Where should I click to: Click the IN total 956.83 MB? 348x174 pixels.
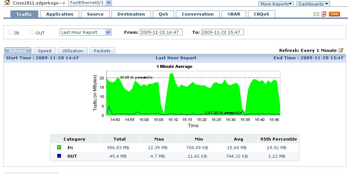(118, 148)
